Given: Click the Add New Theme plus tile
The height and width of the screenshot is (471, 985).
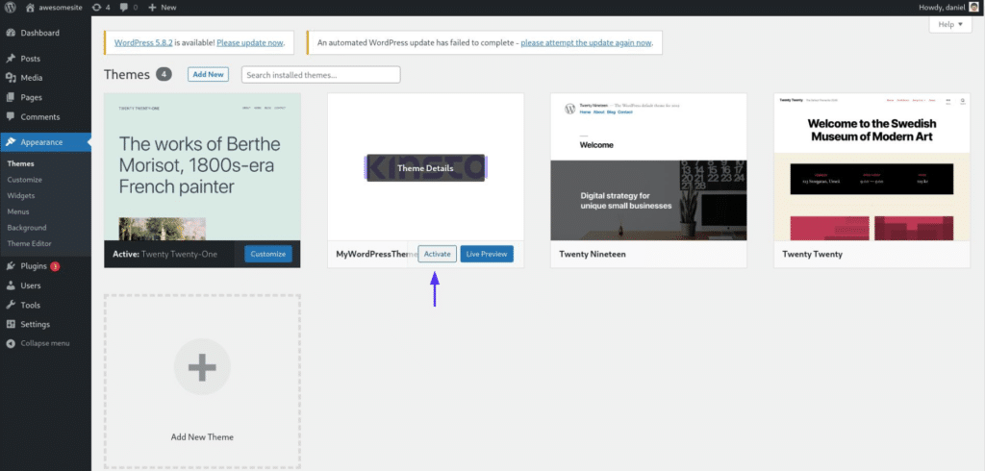Looking at the screenshot, I should click(x=202, y=382).
